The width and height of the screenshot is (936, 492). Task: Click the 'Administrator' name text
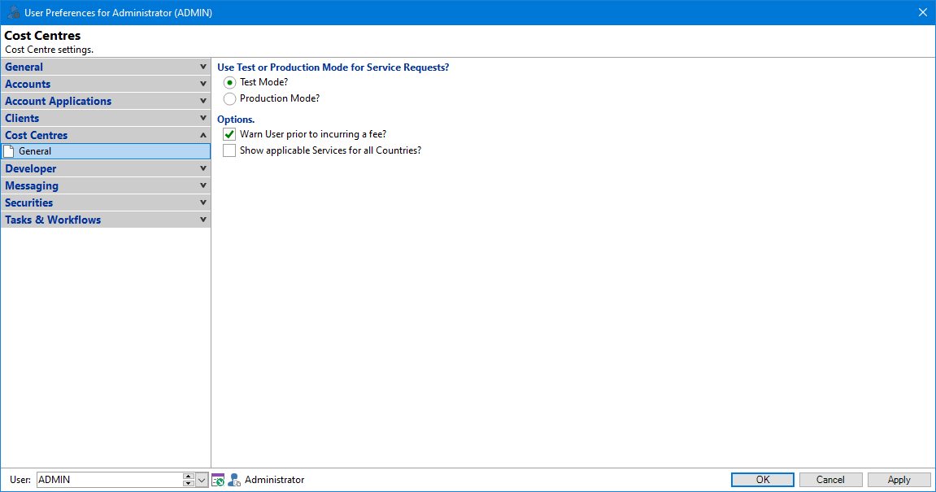click(275, 480)
